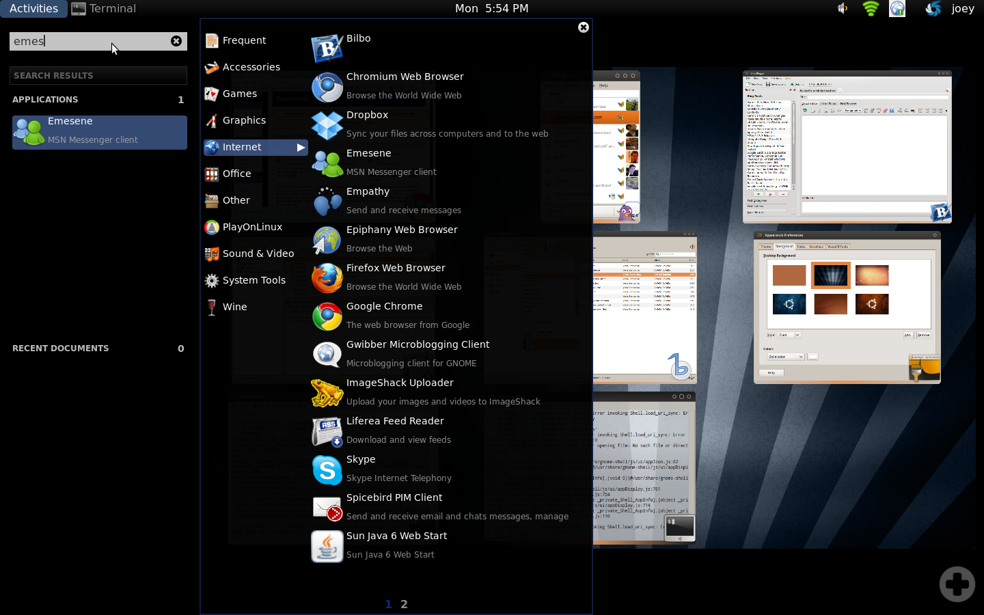The height and width of the screenshot is (615, 984).
Task: Launch Empathy messaging client
Action: coord(368,191)
